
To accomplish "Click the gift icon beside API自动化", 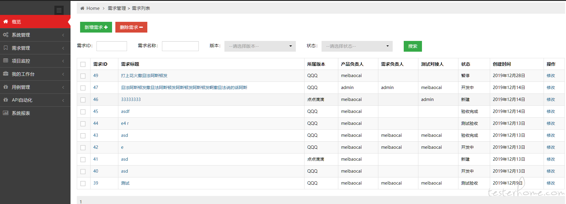I will point(6,100).
